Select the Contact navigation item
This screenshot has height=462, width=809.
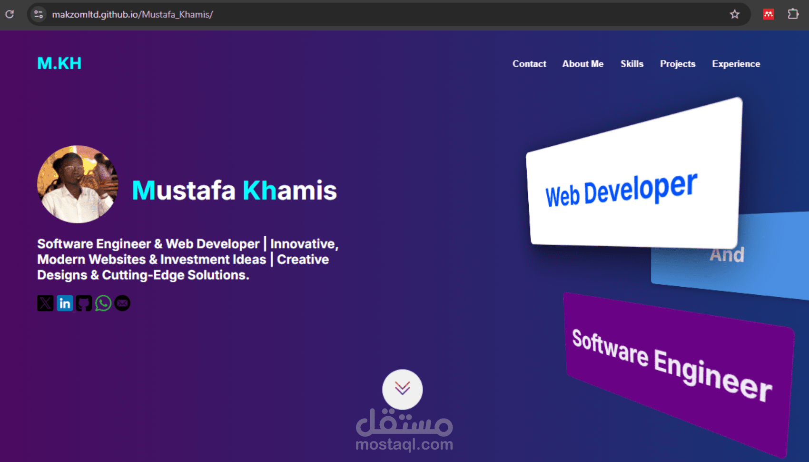click(529, 64)
